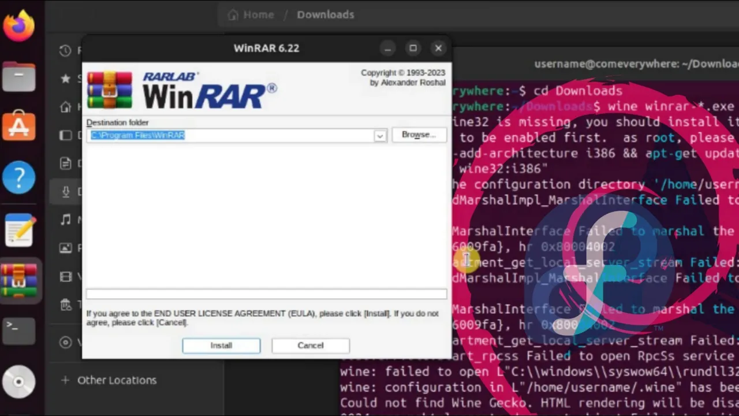Click the Pictures icon in Files sidebar
The image size is (739, 416).
[x=65, y=248]
